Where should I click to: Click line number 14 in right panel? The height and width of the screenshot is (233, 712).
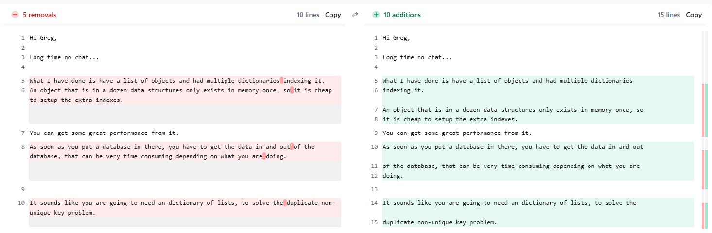(x=374, y=203)
